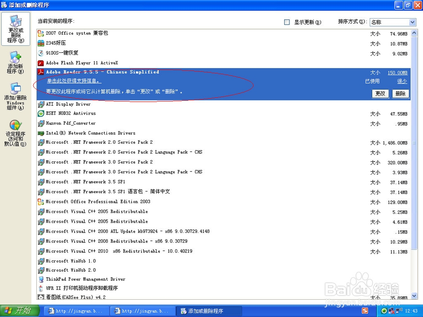Select .NET Framework 3.0 SP2 Language Pack - CHS
Viewport: 423px width, 317px height.
pyautogui.click(x=224, y=172)
